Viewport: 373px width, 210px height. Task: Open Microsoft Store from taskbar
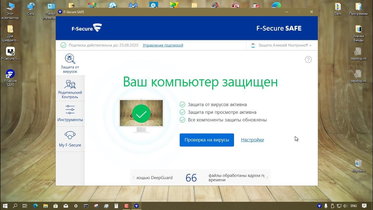tap(56, 206)
